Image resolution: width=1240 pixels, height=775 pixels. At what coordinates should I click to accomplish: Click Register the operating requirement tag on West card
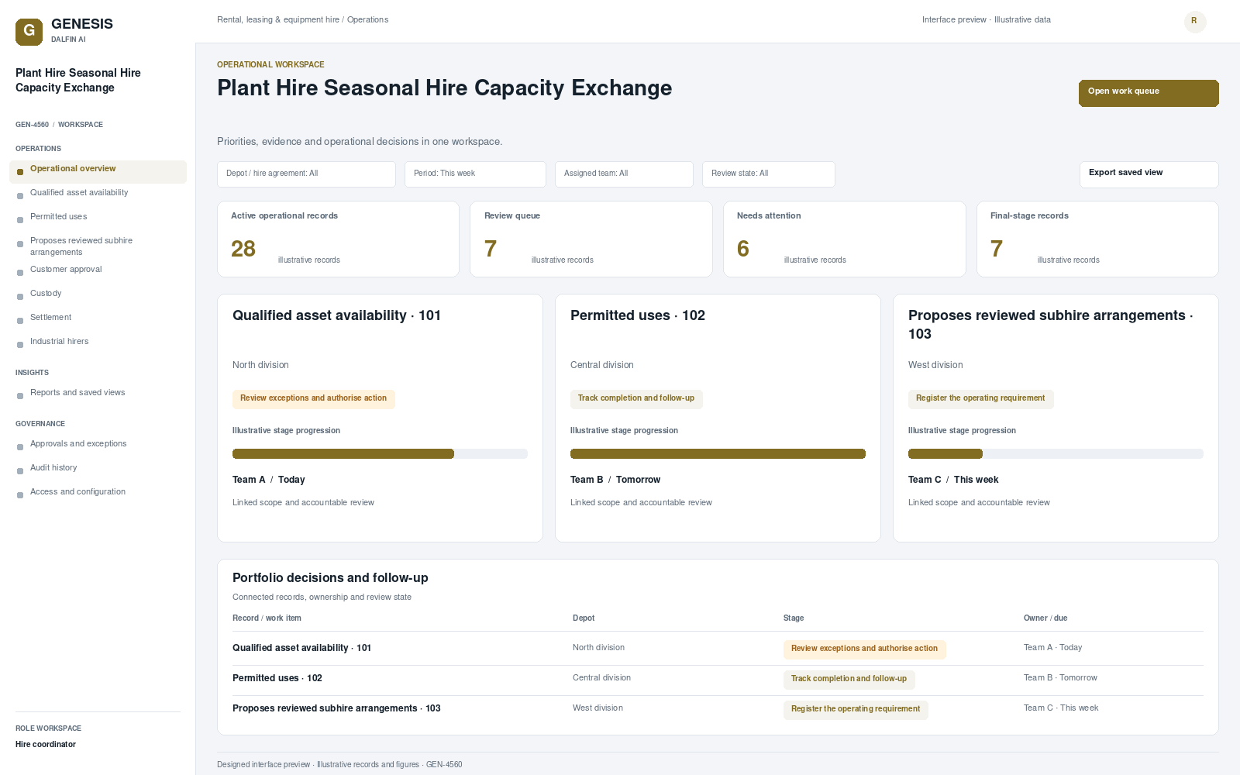click(980, 399)
